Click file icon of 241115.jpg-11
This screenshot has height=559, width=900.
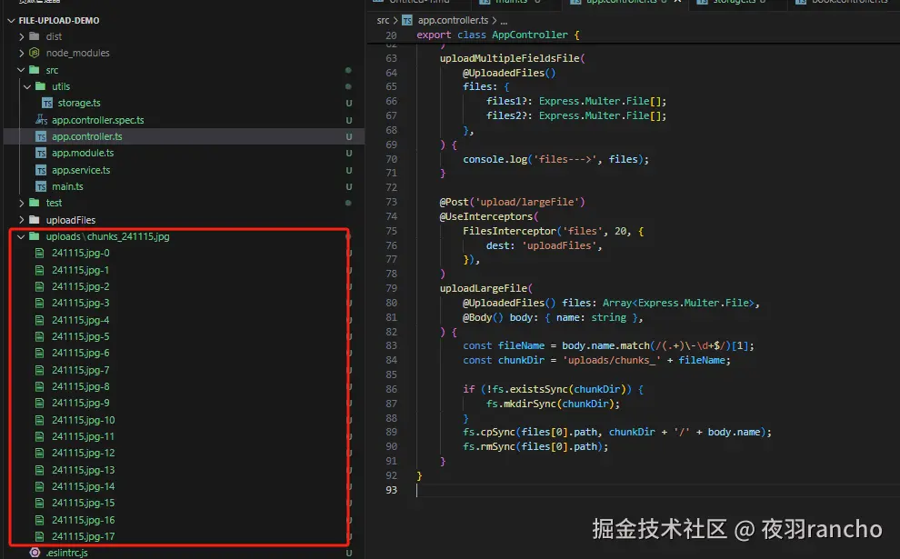(x=40, y=437)
